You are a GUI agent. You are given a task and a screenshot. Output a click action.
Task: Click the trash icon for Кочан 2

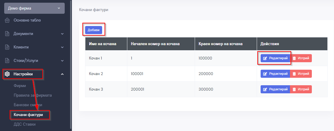(x=294, y=74)
